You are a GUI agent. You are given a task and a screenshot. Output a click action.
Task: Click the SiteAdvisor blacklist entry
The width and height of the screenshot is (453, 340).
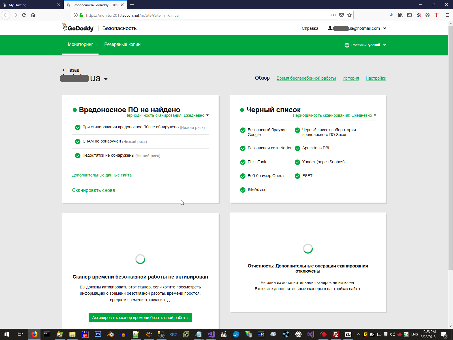click(254, 190)
